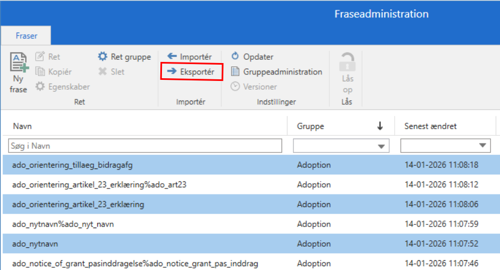Screen dimensions: 500x270
Task: Click the Eksportér right arrow icon
Action: (172, 71)
